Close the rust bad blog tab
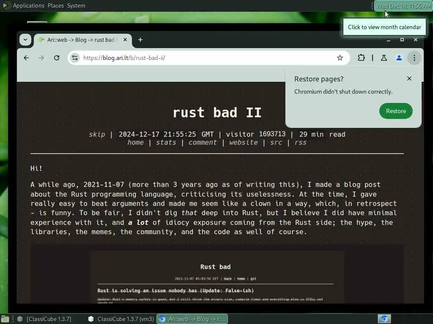The height and width of the screenshot is (324, 433). [x=125, y=40]
